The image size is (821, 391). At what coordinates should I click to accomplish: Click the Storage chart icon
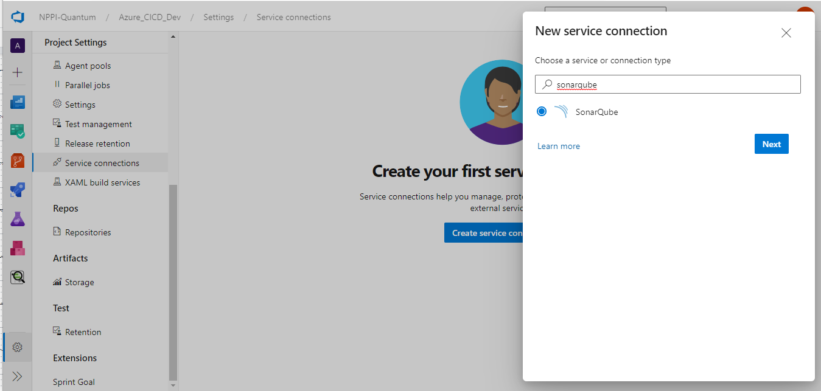click(57, 282)
